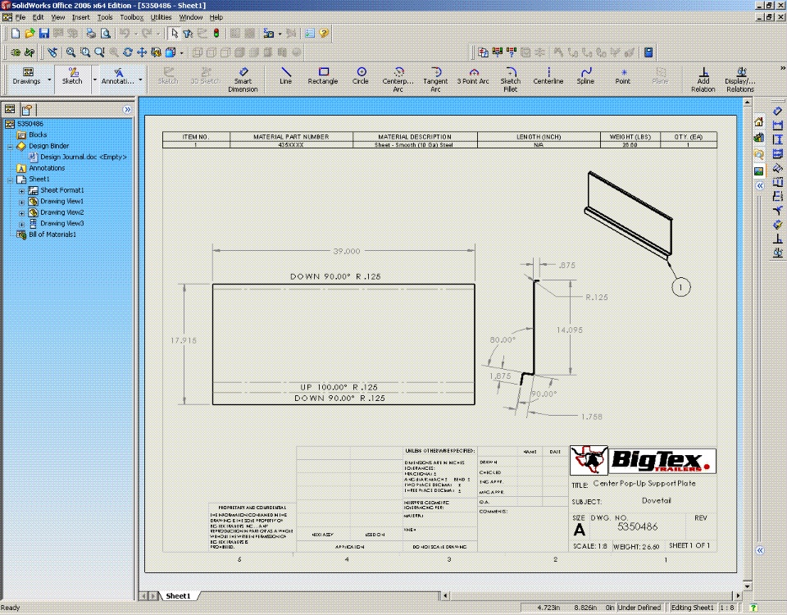Click the 5350486 root tree item

pos(30,124)
